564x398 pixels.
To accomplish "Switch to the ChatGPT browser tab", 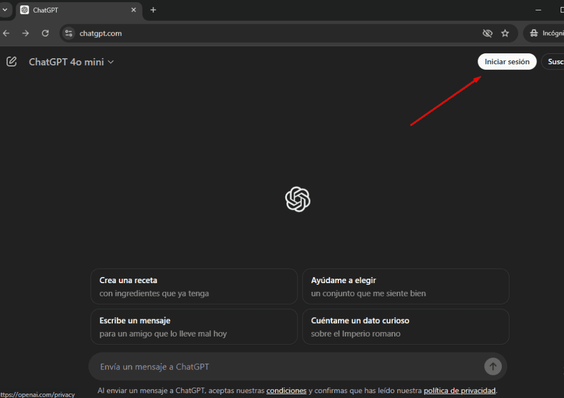I will tap(79, 10).
